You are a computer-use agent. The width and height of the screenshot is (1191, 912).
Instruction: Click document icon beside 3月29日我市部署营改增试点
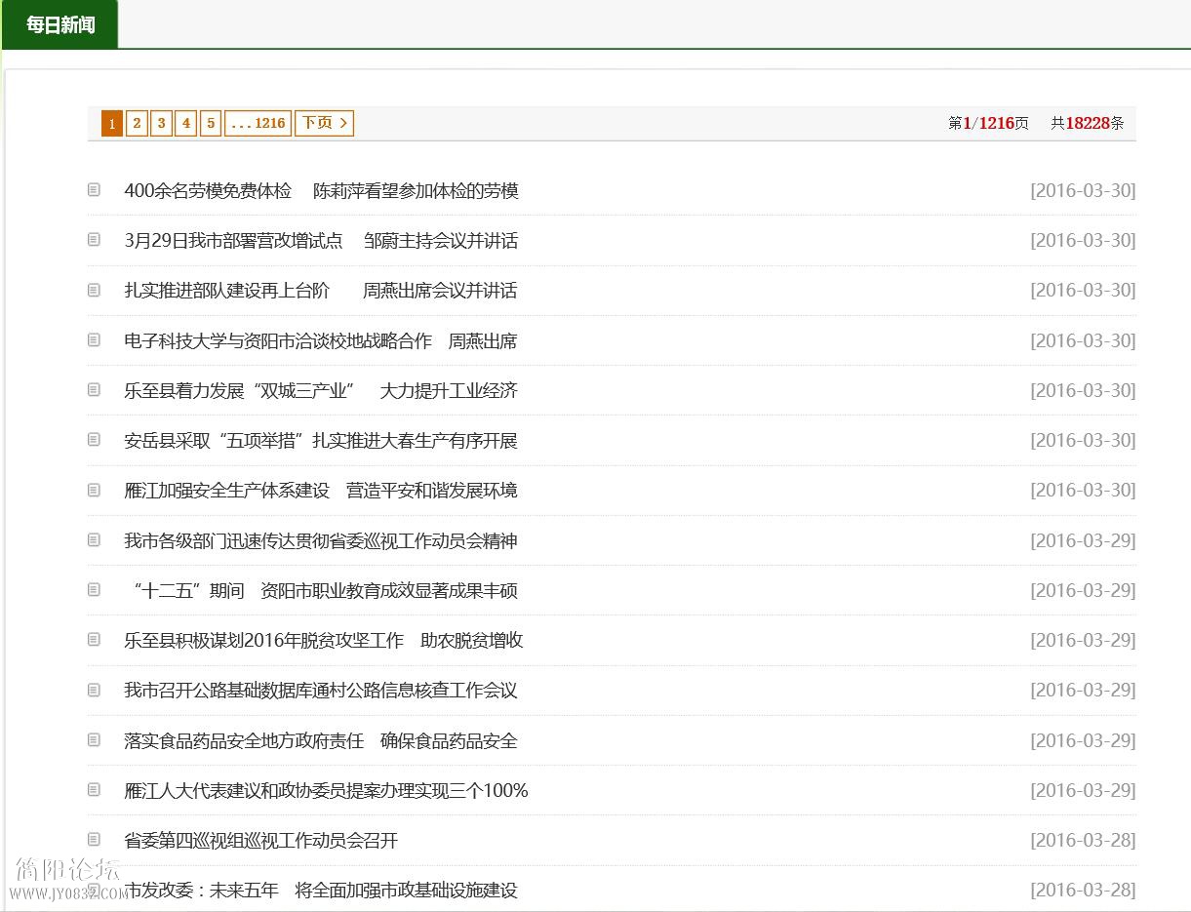94,239
